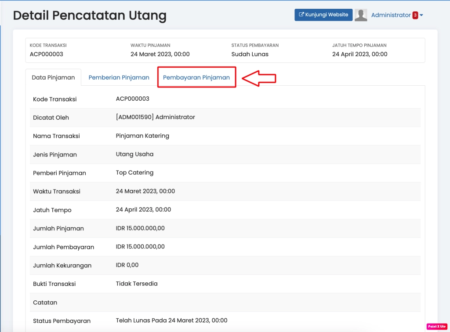This screenshot has width=450, height=332.
Task: Click the Paint X Lite watermark badge
Action: (436, 326)
